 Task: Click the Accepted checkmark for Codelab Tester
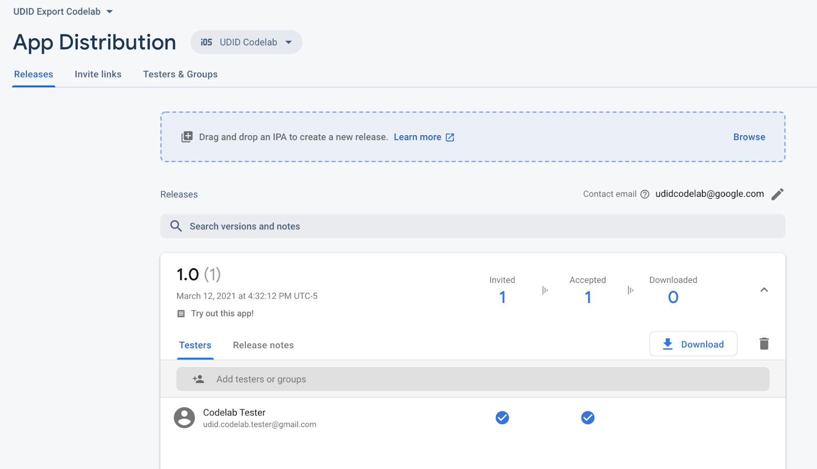[588, 418]
